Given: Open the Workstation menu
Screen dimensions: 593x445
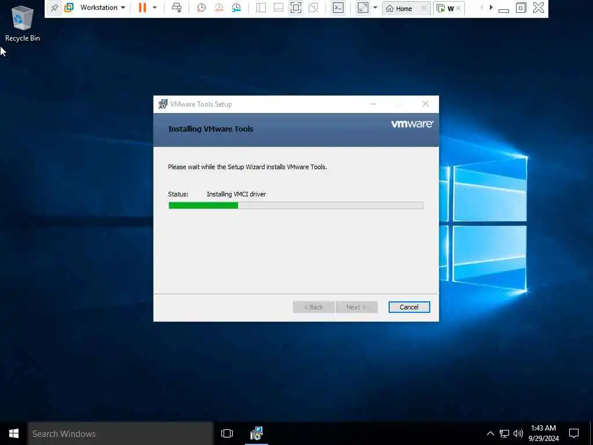Looking at the screenshot, I should (x=103, y=8).
